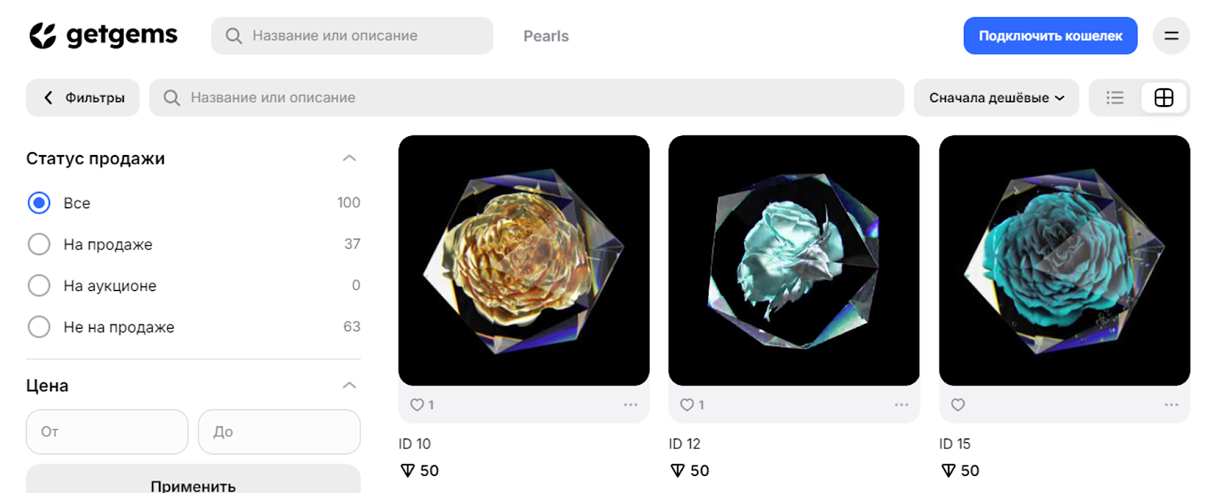
Task: Switch to list view layout
Action: pyautogui.click(x=1115, y=98)
